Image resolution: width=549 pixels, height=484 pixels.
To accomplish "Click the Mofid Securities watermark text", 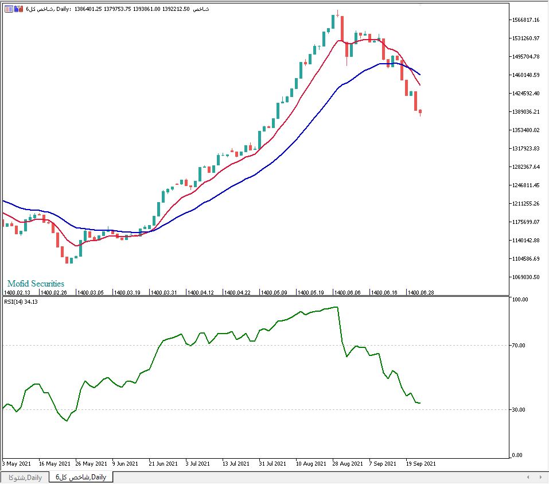I will [36, 284].
